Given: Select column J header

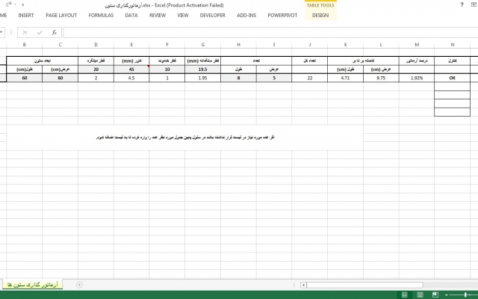Looking at the screenshot, I should click(x=310, y=45).
